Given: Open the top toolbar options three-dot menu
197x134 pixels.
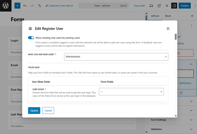Looking at the screenshot, I should [x=195, y=6].
